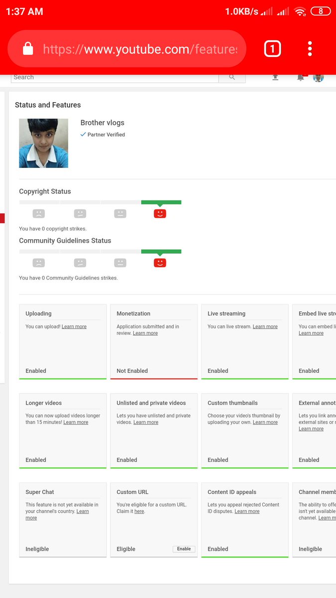The height and width of the screenshot is (598, 336).
Task: Click 'Not Enabled' status in Monetization card
Action: click(132, 371)
